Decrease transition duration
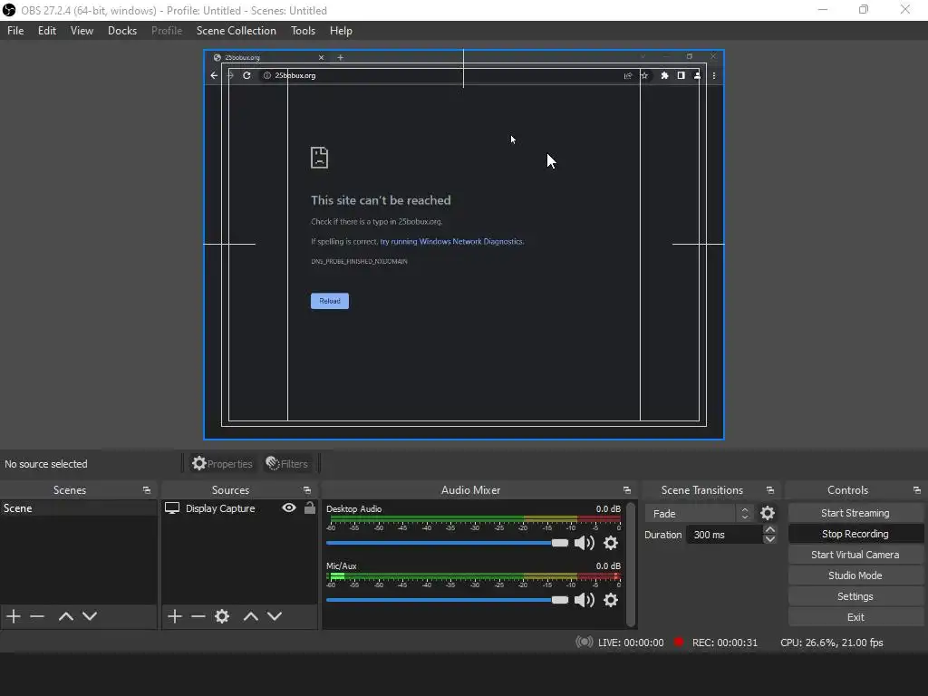This screenshot has height=696, width=928. pyautogui.click(x=770, y=539)
